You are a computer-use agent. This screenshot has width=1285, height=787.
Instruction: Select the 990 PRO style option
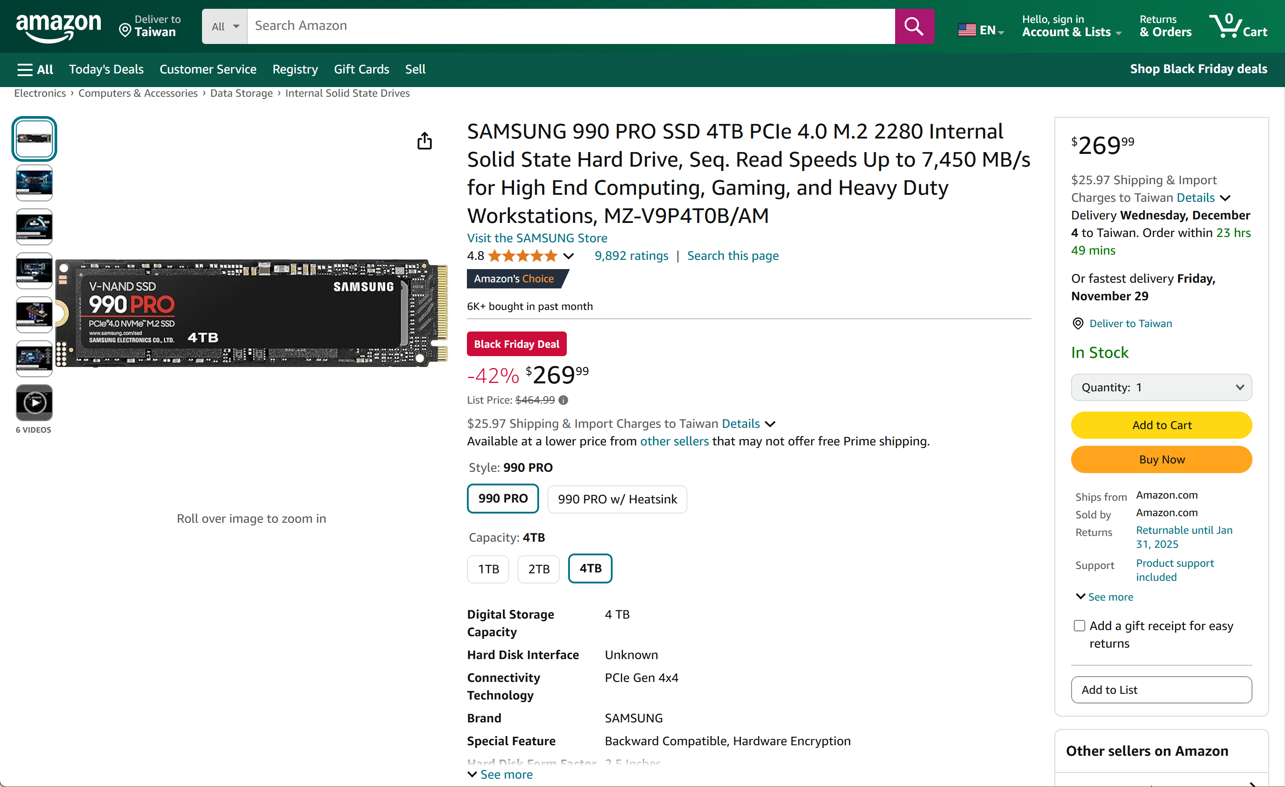(x=503, y=499)
